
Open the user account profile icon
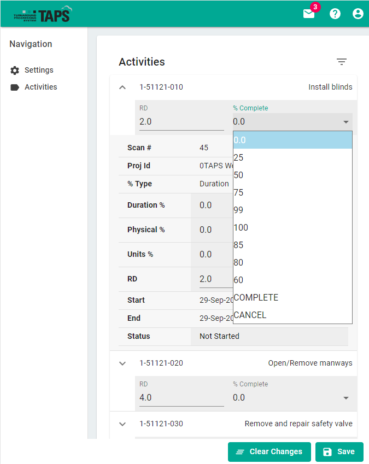pyautogui.click(x=358, y=14)
